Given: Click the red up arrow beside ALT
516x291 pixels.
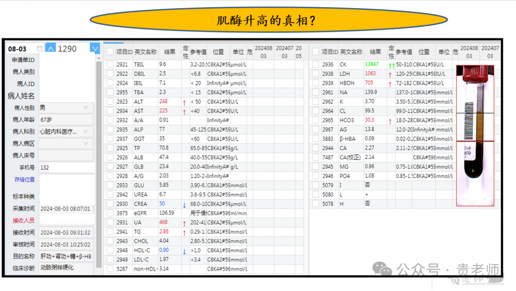Looking at the screenshot, I should 184,102.
